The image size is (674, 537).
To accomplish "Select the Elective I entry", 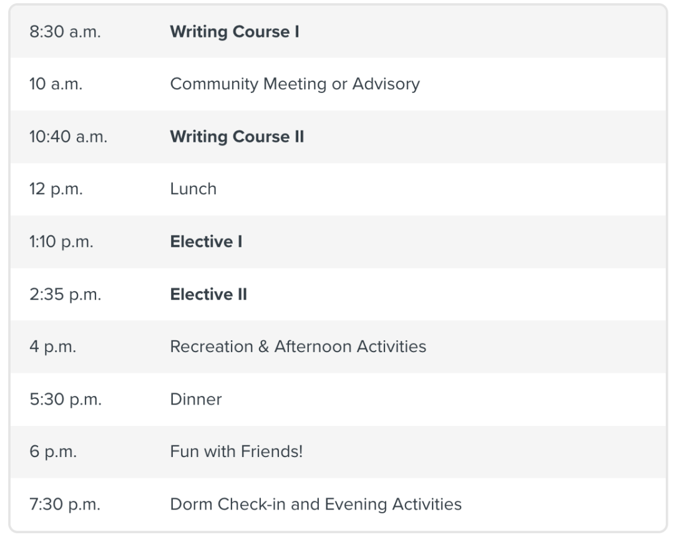I will coord(206,242).
